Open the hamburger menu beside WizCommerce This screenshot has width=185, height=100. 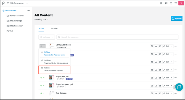[8, 3]
